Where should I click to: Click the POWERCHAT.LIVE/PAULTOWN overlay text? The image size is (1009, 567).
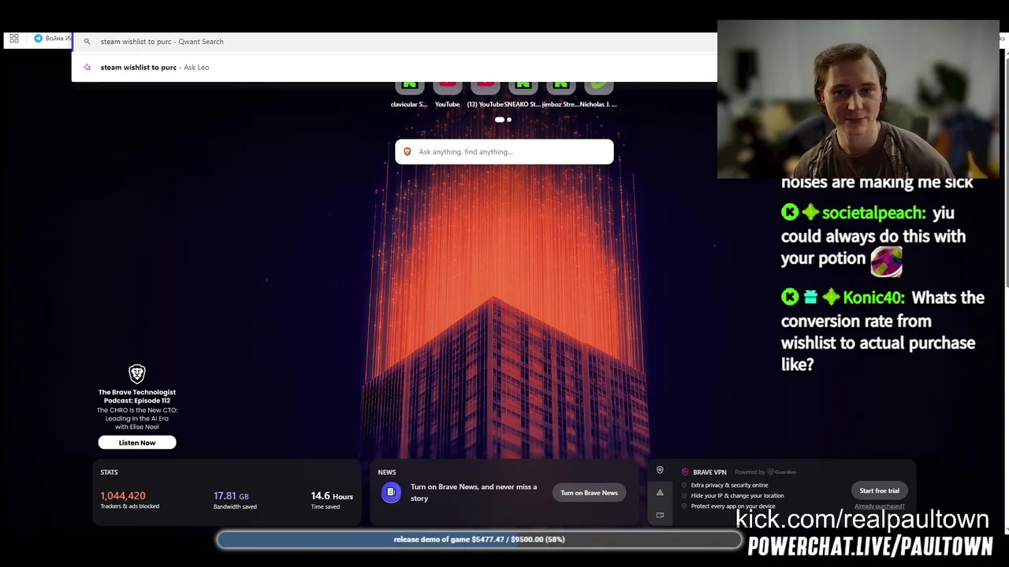870,546
